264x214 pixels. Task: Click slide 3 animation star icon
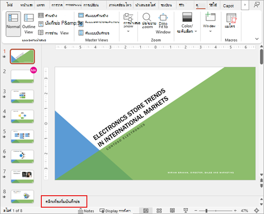[4, 97]
